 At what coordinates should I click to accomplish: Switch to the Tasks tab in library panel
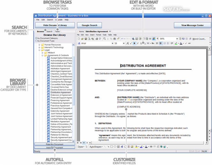pos(57,32)
